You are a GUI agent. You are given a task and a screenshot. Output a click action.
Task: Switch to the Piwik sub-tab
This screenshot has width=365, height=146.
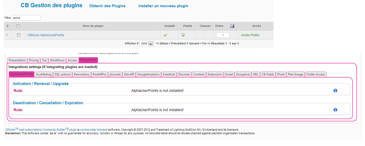coord(281,74)
